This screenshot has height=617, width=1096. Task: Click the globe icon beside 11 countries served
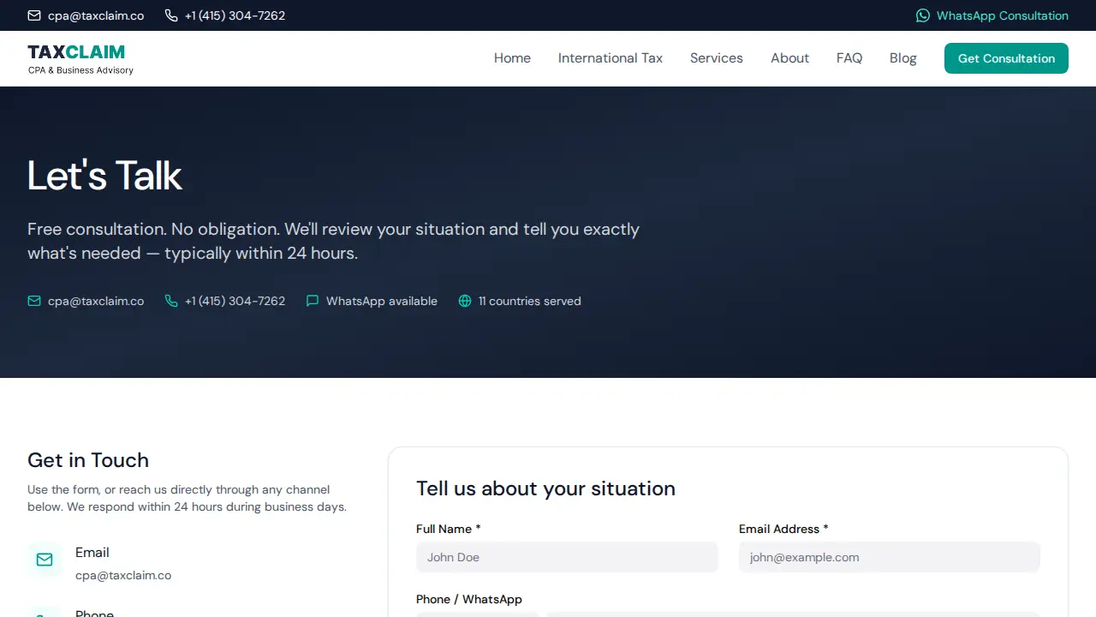[465, 301]
